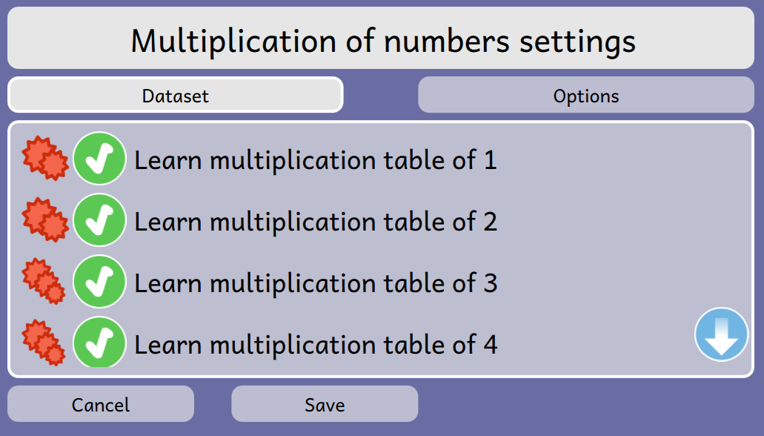The height and width of the screenshot is (436, 764).
Task: Click the three-star difficulty icon for table of 3
Action: (44, 282)
